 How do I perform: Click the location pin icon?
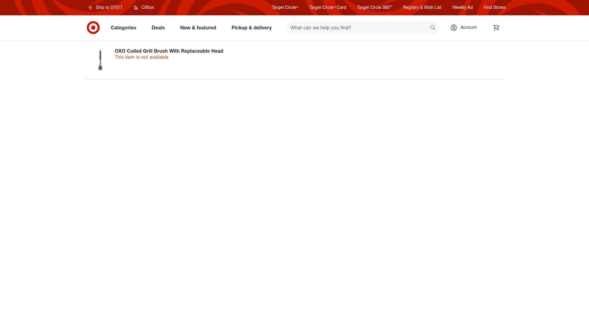[x=90, y=8]
